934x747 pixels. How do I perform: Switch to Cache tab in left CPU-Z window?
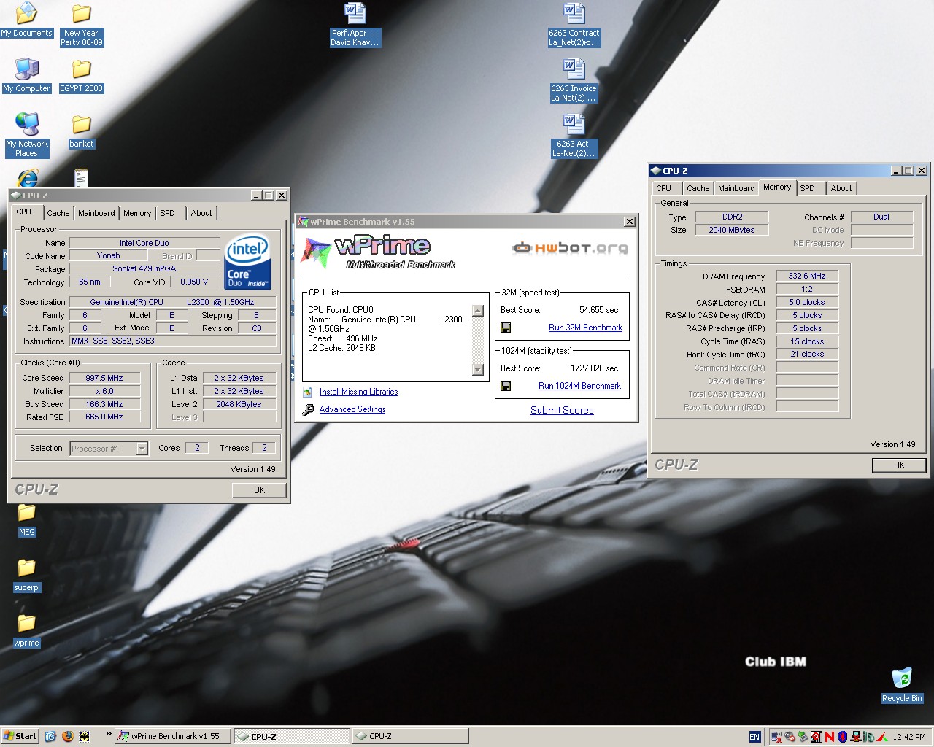tap(58, 213)
